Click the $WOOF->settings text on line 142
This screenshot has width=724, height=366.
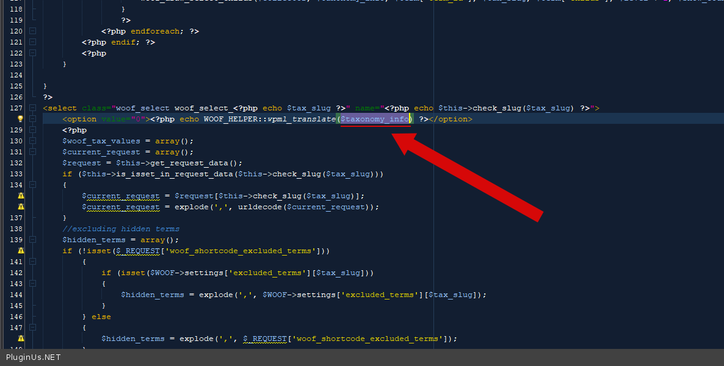click(x=187, y=273)
